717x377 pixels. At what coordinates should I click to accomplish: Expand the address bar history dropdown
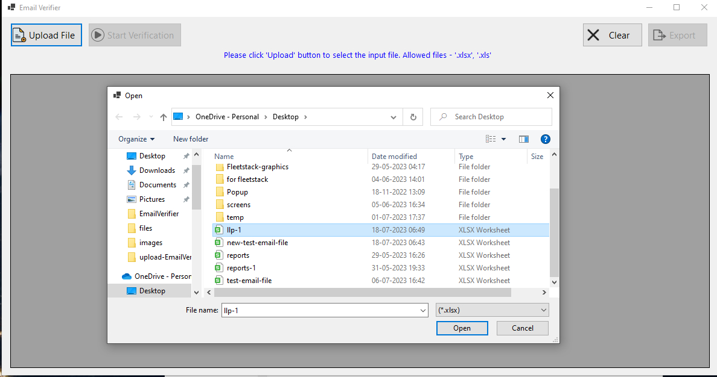click(394, 117)
